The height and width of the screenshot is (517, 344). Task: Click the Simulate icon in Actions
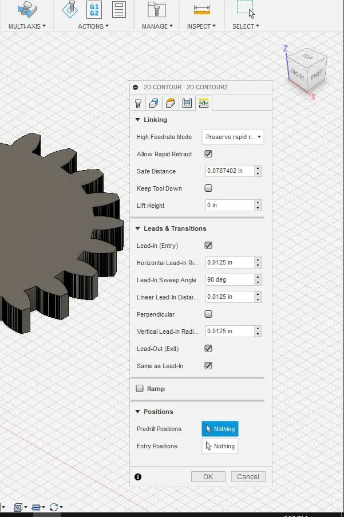(70, 10)
